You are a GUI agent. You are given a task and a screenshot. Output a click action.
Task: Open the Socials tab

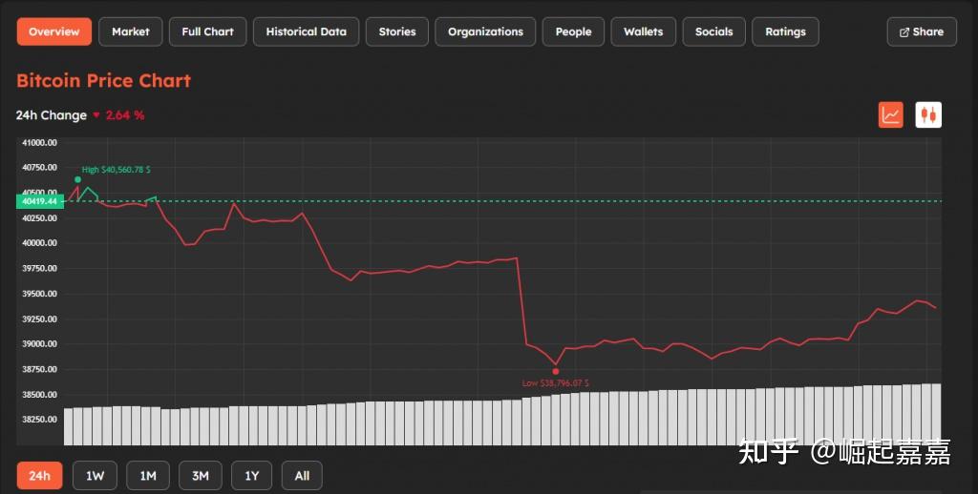(714, 31)
